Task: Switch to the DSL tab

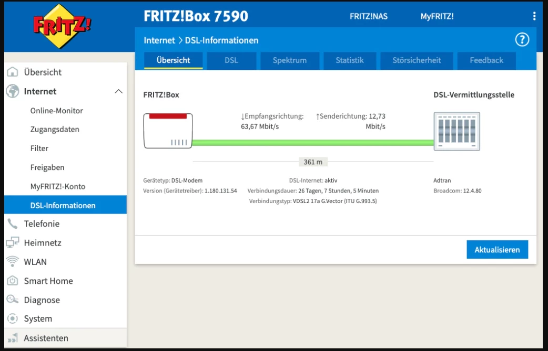Action: click(x=231, y=60)
